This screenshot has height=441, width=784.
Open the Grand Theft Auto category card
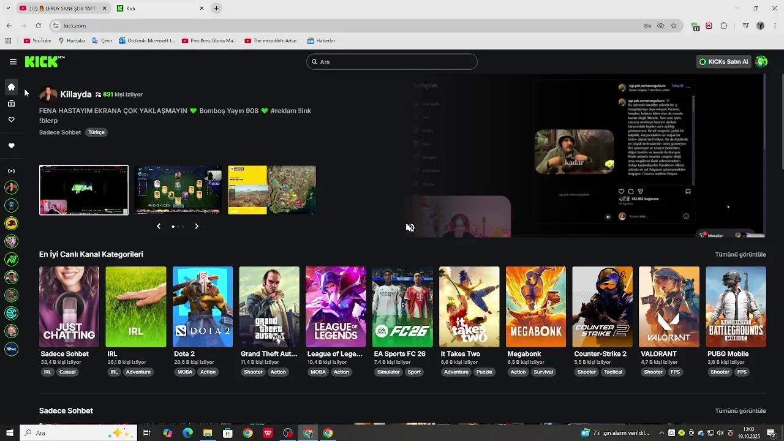(269, 307)
